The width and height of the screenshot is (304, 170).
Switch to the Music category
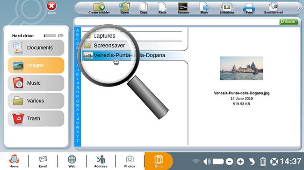click(x=36, y=83)
